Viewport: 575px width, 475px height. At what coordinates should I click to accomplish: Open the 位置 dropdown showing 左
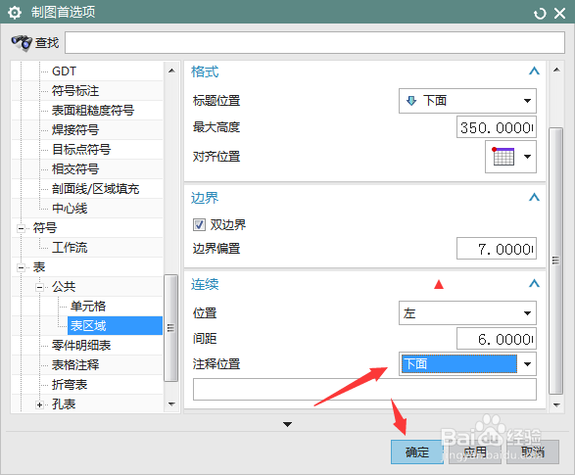tap(467, 313)
